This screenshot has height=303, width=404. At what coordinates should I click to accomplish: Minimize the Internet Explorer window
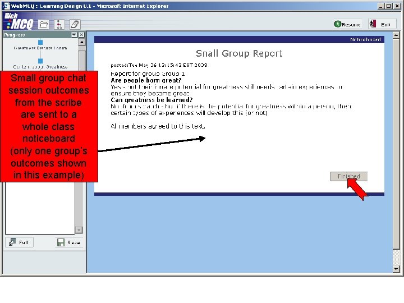(x=382, y=6)
